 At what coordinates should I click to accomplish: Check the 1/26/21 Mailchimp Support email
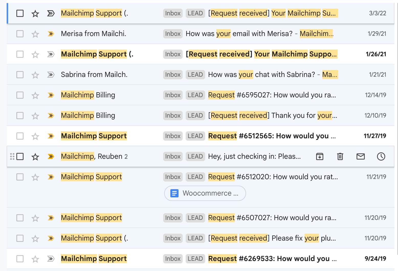20,54
